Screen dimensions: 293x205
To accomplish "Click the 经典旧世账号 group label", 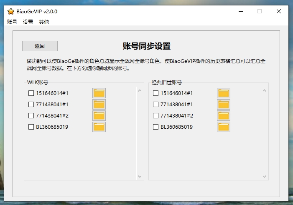I will [167, 82].
